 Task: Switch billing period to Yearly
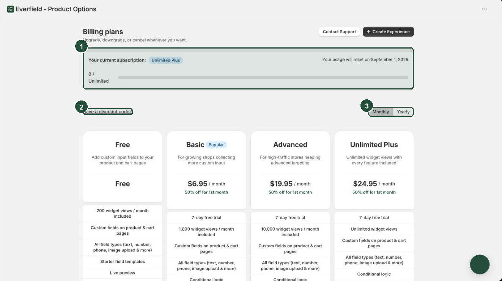[x=403, y=112]
